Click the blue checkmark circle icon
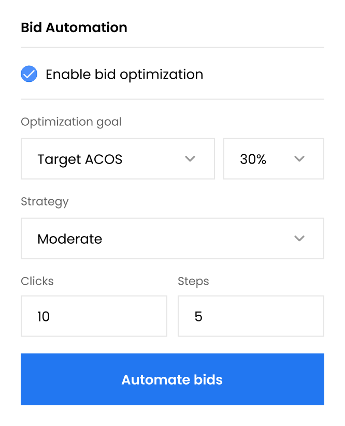The image size is (345, 426). pyautogui.click(x=29, y=74)
